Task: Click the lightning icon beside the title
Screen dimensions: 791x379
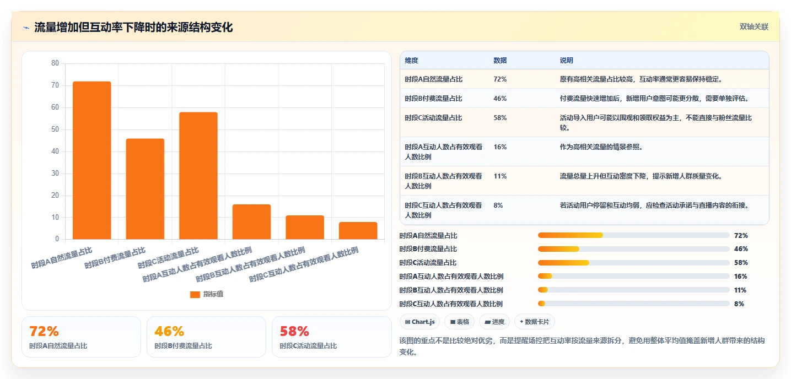Action: pyautogui.click(x=26, y=28)
